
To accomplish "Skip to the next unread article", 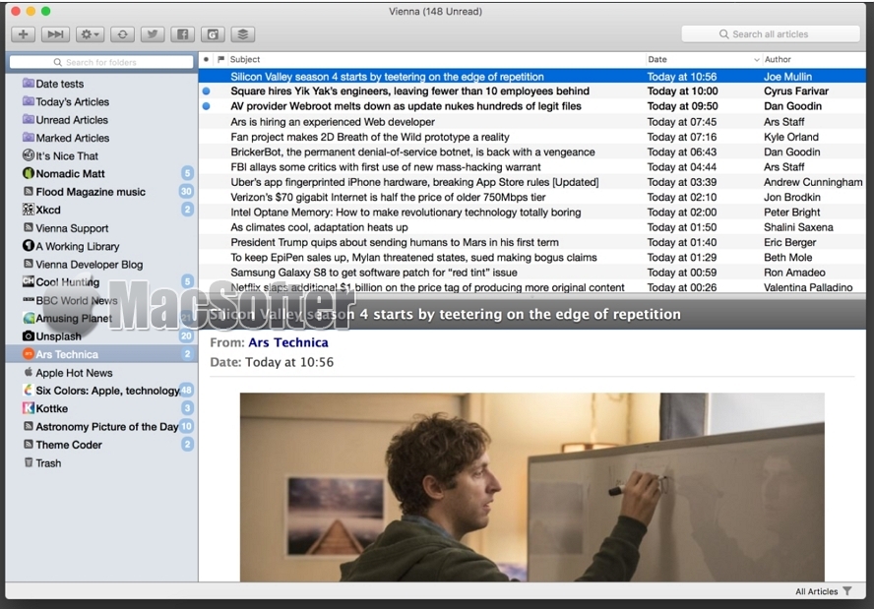I will pos(55,34).
